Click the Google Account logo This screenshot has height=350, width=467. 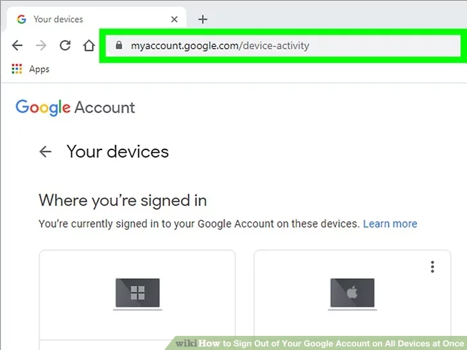[75, 108]
